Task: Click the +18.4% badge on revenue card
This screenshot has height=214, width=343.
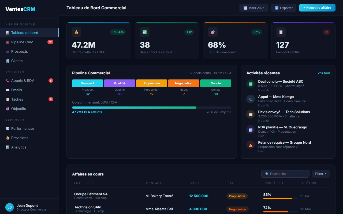Action: (118, 32)
